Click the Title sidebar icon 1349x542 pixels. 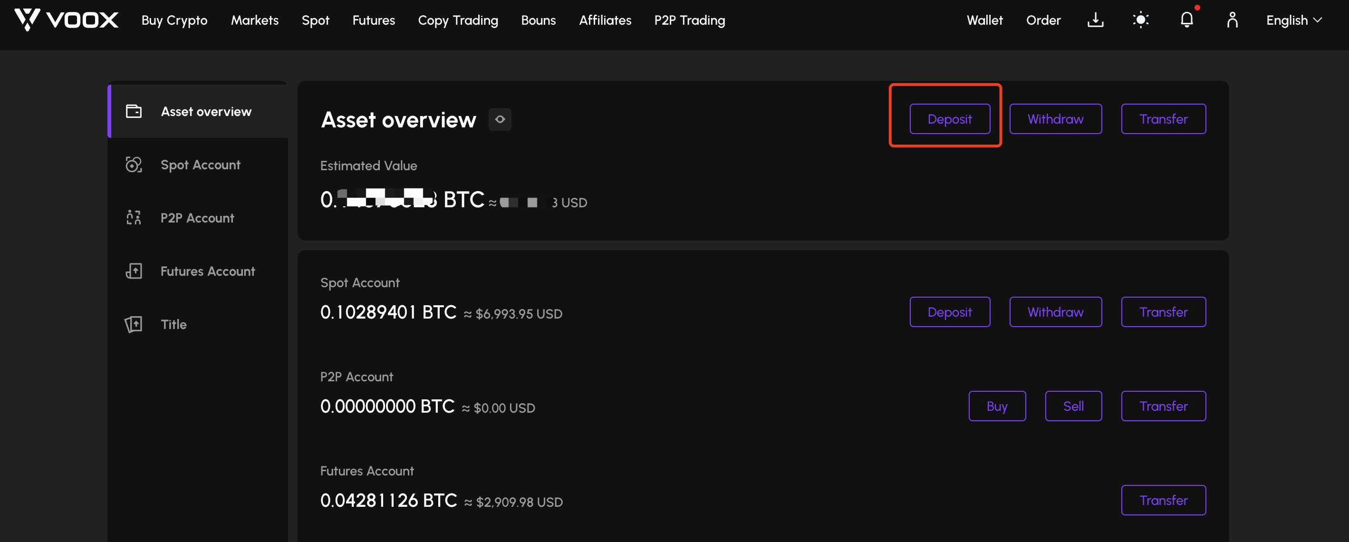tap(134, 324)
